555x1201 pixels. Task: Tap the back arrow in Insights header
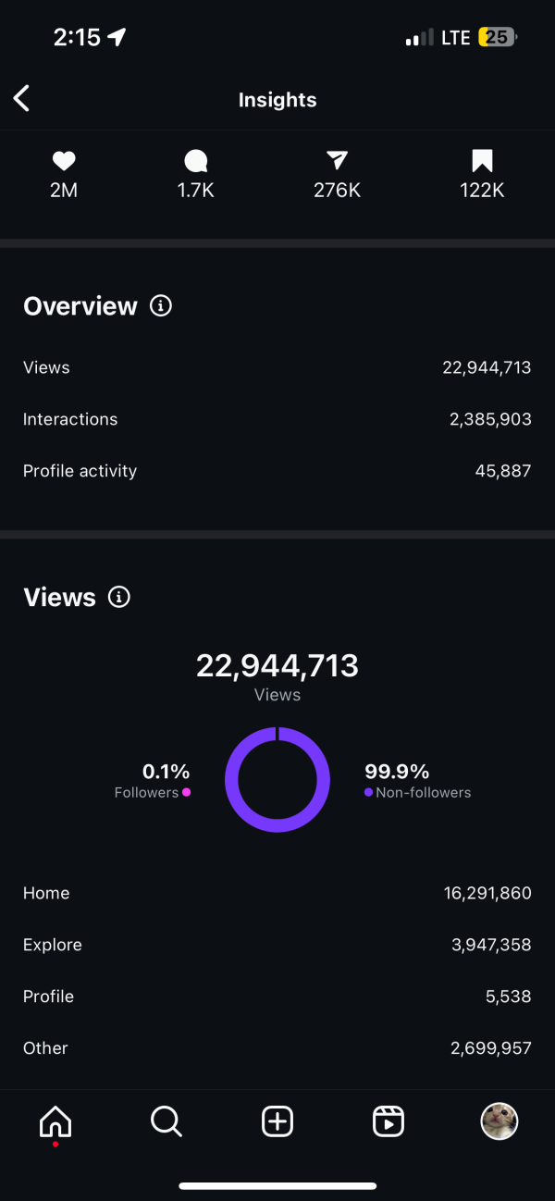pos(22,98)
